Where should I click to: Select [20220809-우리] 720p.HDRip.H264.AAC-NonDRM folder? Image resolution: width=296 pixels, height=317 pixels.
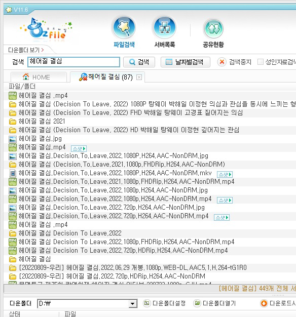[150, 276]
